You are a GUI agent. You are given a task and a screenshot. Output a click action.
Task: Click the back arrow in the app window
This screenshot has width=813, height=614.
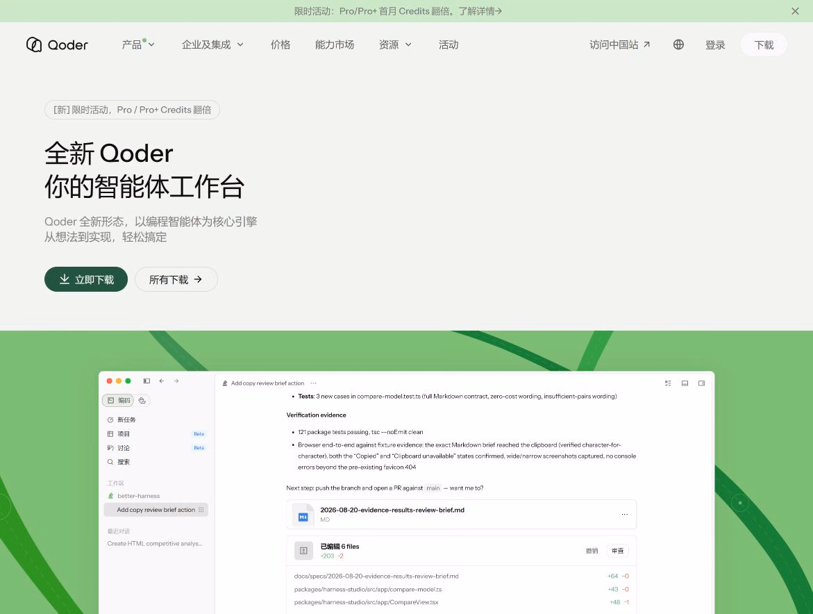coord(162,381)
